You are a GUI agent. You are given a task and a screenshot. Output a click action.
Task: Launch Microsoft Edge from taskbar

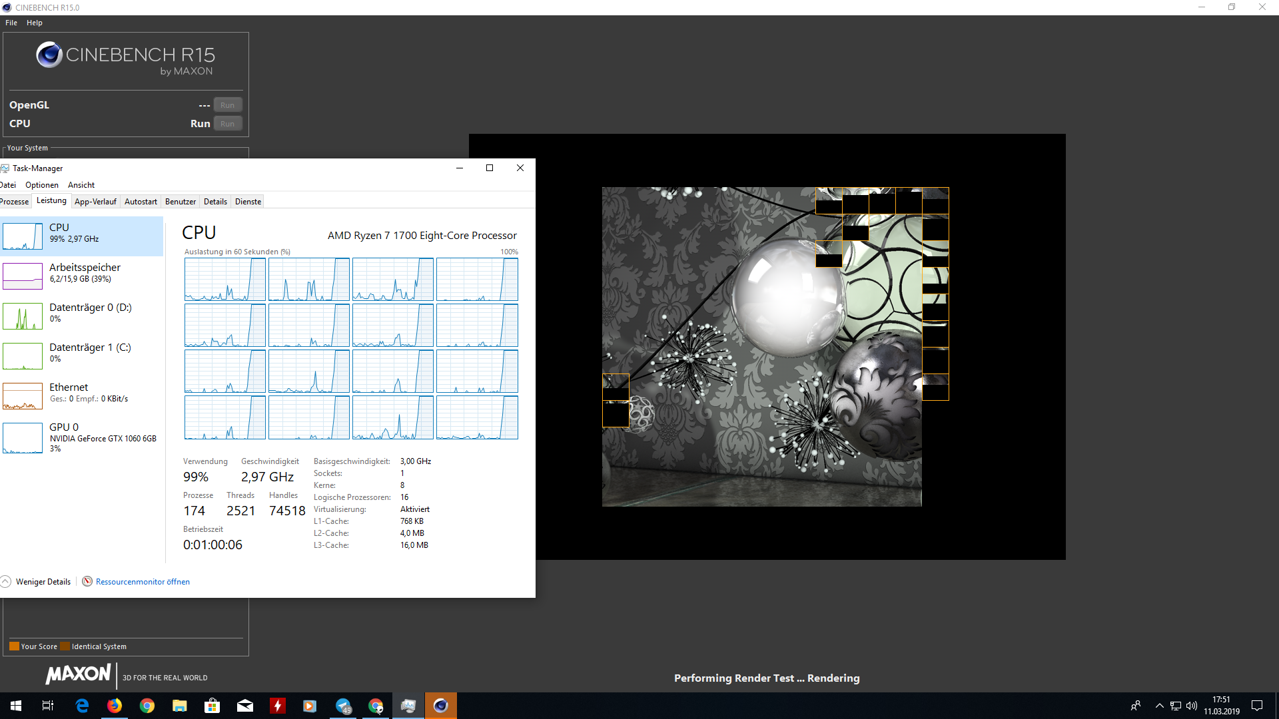tap(82, 706)
